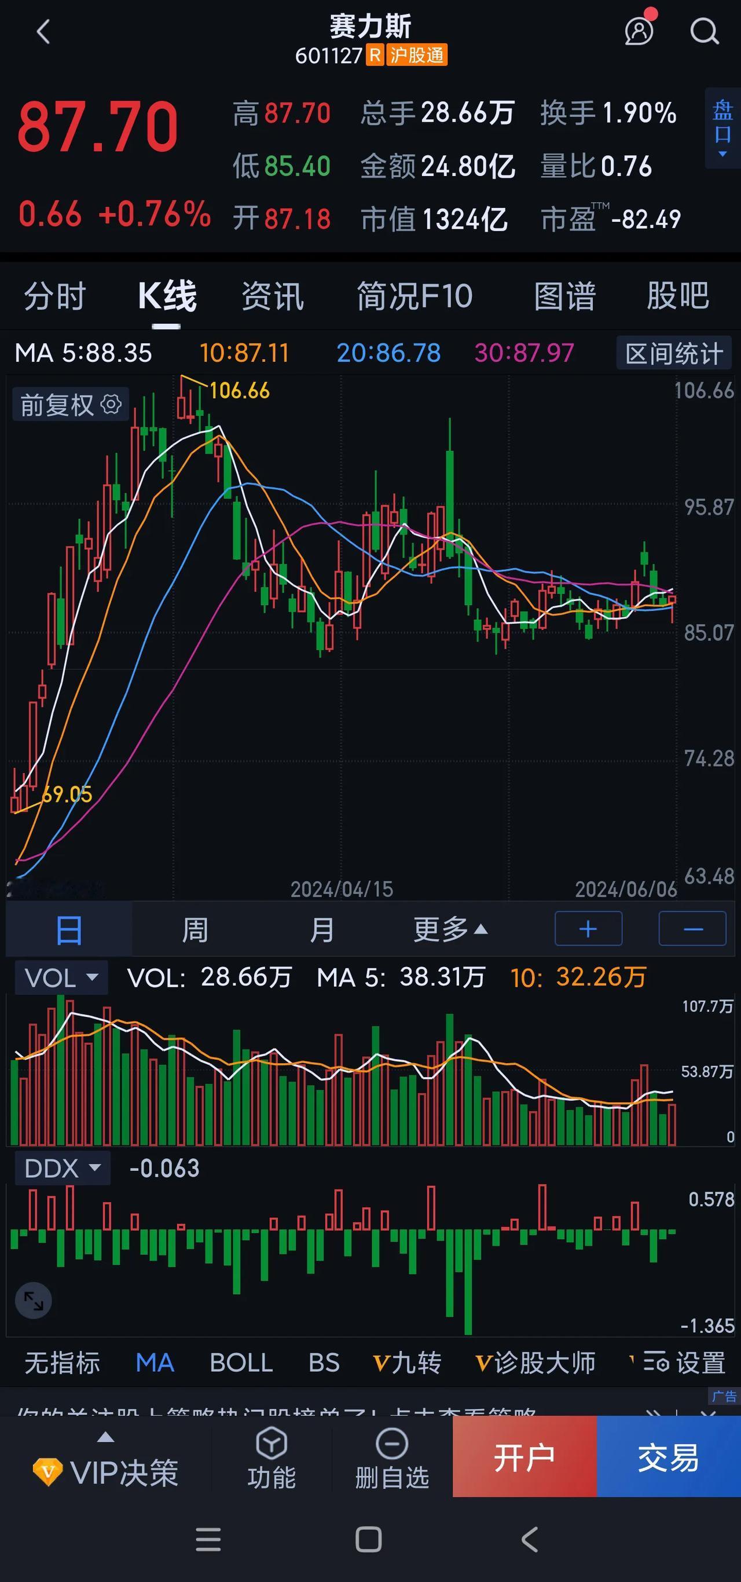Tap 市盈 -82.49 PE value
The height and width of the screenshot is (1582, 741).
(x=611, y=218)
